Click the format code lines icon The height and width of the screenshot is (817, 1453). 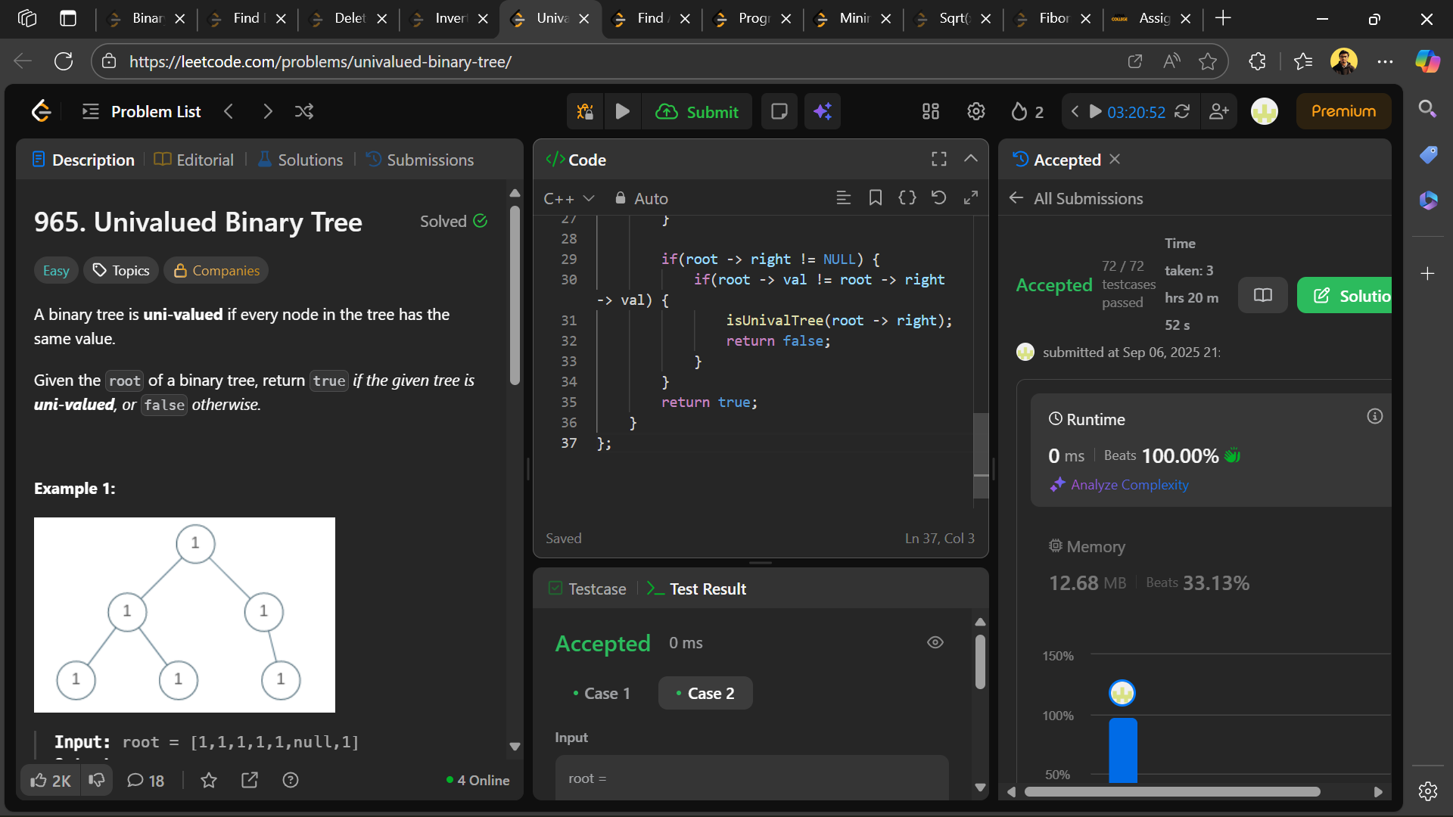[x=843, y=198]
